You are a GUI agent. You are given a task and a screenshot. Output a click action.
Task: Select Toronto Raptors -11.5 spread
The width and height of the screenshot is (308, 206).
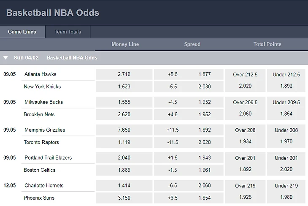(189, 142)
